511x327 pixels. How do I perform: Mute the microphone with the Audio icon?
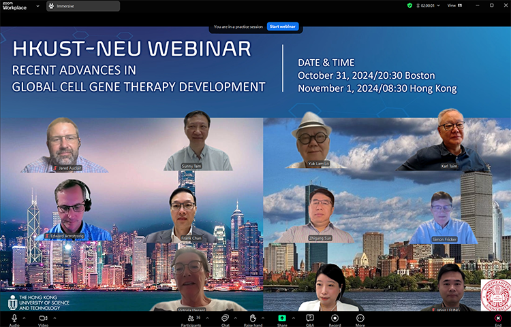coord(14,318)
